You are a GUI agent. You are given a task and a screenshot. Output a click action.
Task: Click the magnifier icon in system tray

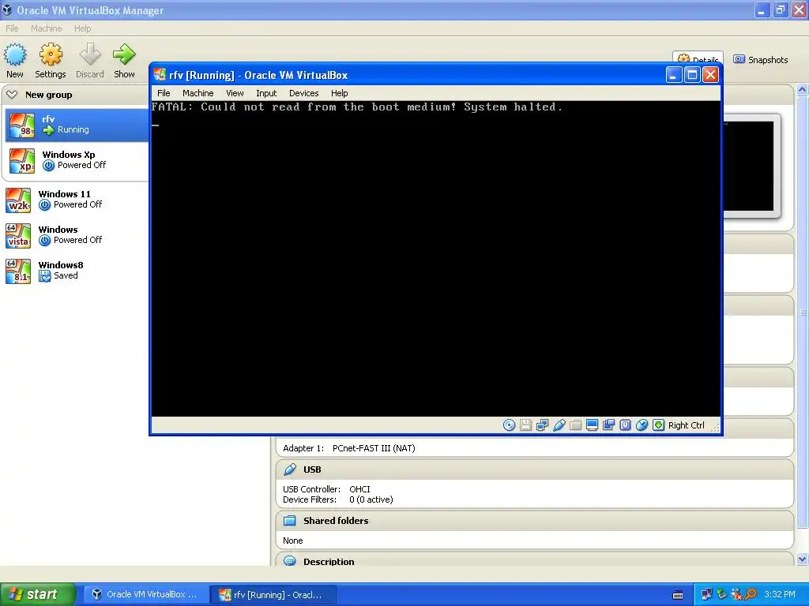pos(751,594)
